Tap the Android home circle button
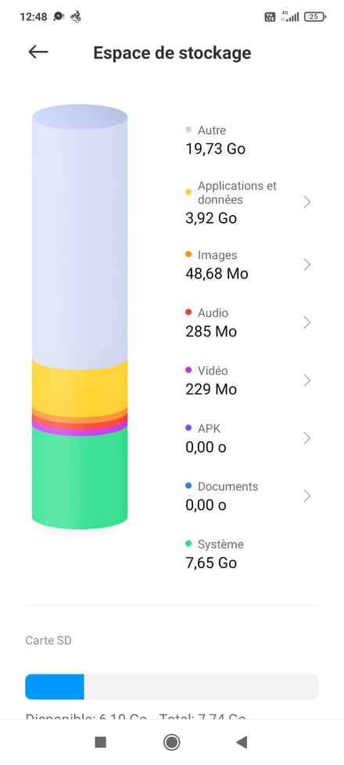This screenshot has height=765, width=344. (171, 742)
